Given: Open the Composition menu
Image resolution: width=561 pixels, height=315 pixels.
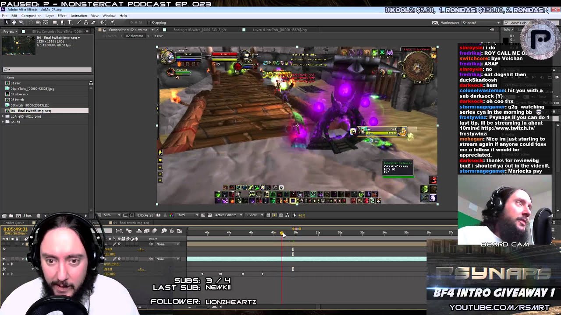Looking at the screenshot, I should [x=31, y=16].
